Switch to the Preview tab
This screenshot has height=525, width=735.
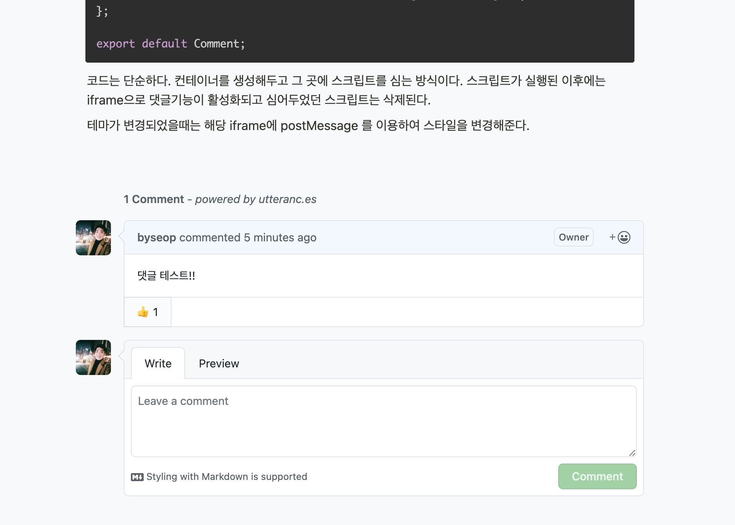pyautogui.click(x=219, y=363)
